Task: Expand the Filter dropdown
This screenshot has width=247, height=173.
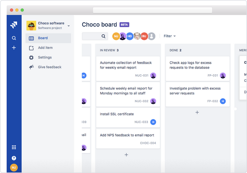Action: click(x=170, y=36)
